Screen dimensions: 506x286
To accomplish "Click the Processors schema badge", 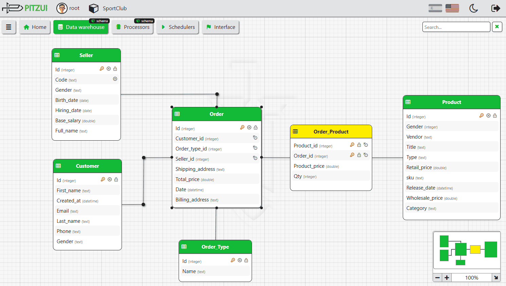I will [x=145, y=21].
